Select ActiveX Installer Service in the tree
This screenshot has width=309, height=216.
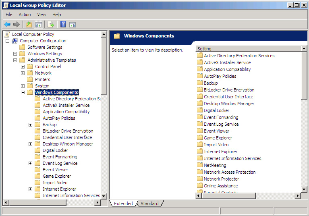(x=66, y=105)
